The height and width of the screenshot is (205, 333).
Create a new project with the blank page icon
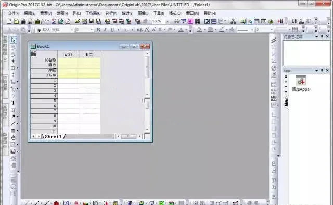pos(9,21)
